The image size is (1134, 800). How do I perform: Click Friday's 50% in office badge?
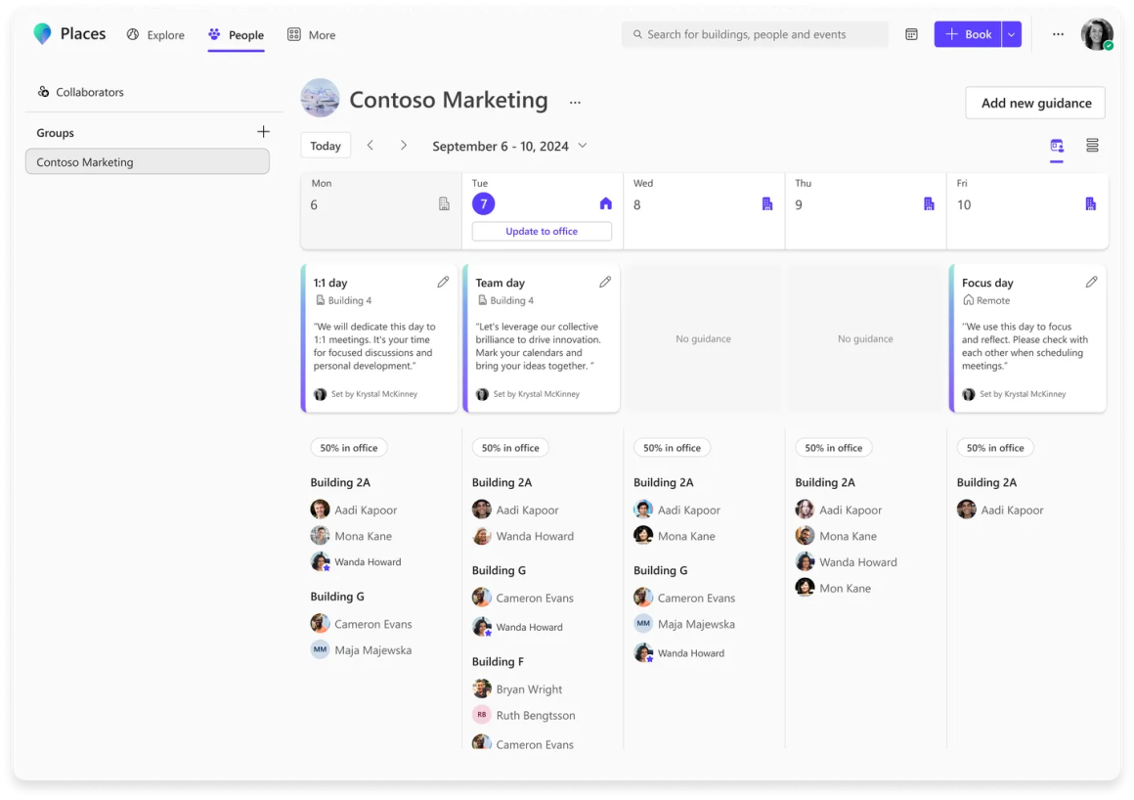point(996,448)
